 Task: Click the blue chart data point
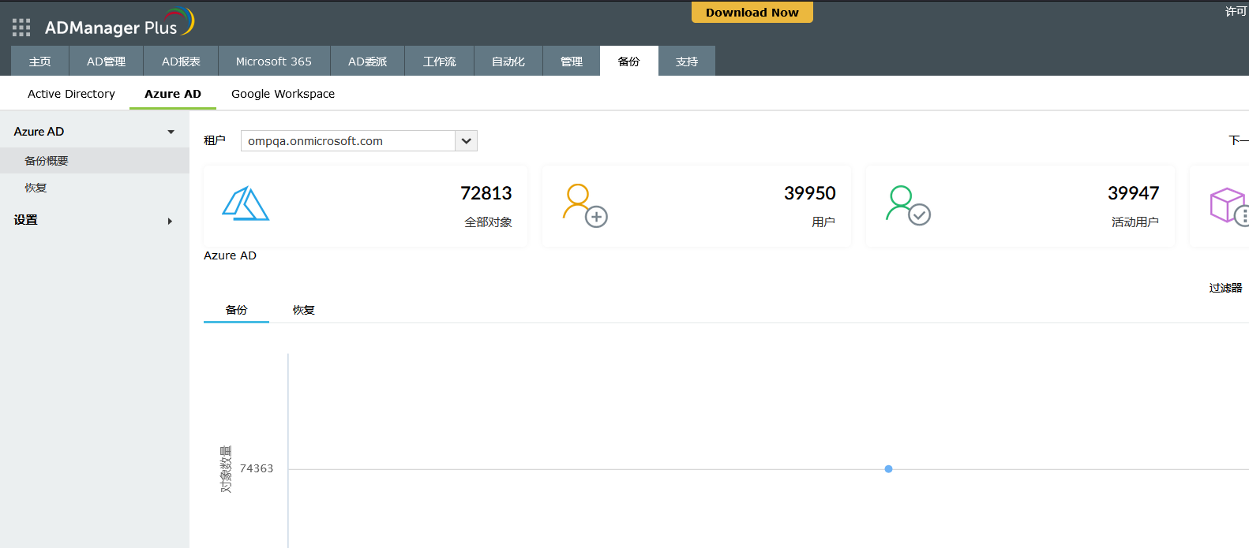tap(888, 469)
